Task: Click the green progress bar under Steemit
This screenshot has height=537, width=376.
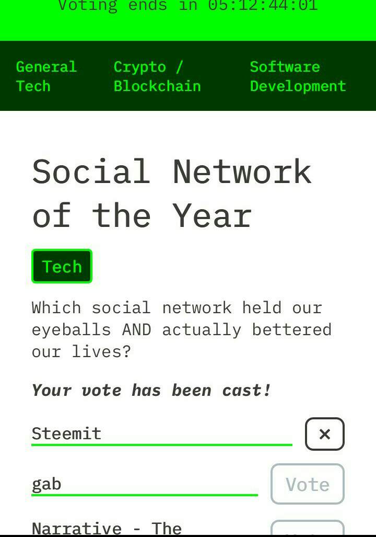Action: click(x=161, y=444)
